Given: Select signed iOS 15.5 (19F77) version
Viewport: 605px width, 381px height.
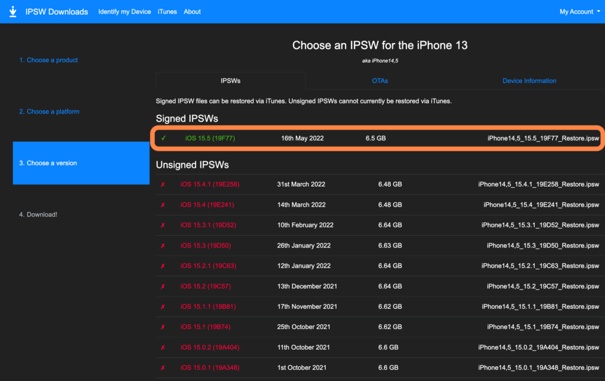Looking at the screenshot, I should coord(210,138).
